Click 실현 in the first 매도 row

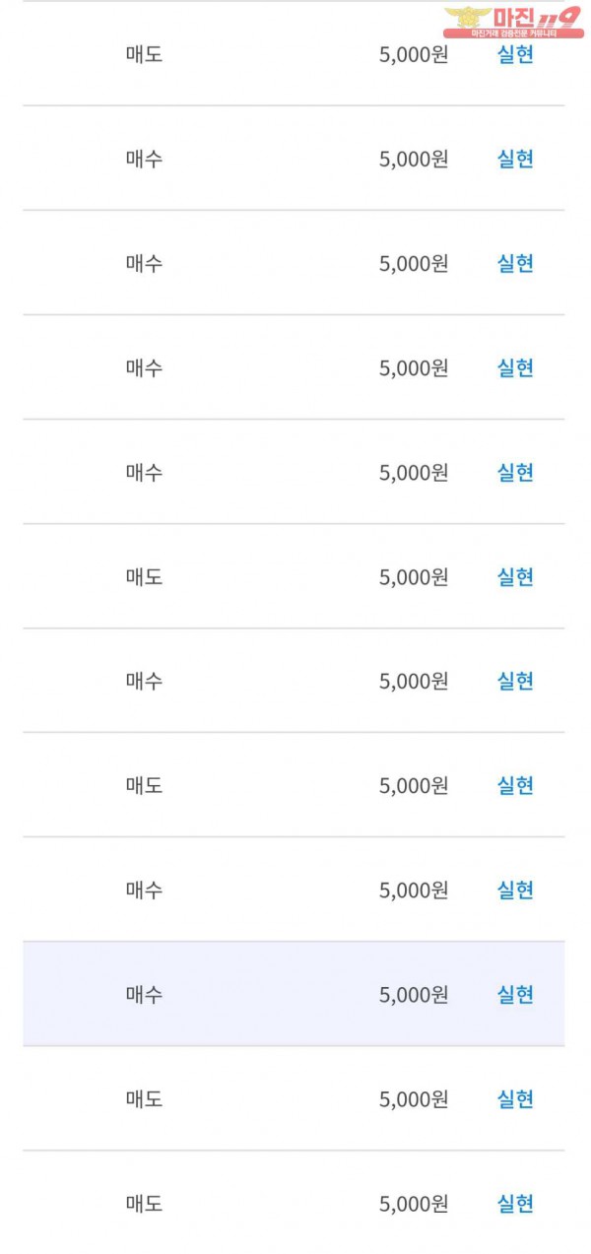(515, 54)
